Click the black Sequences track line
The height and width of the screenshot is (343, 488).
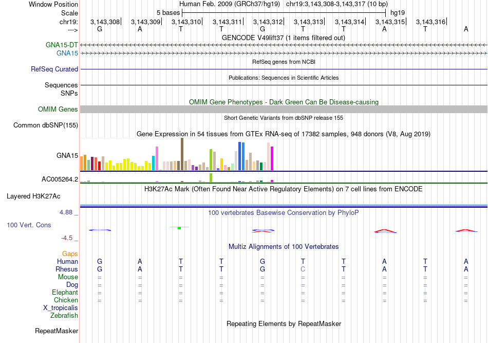coord(284,85)
